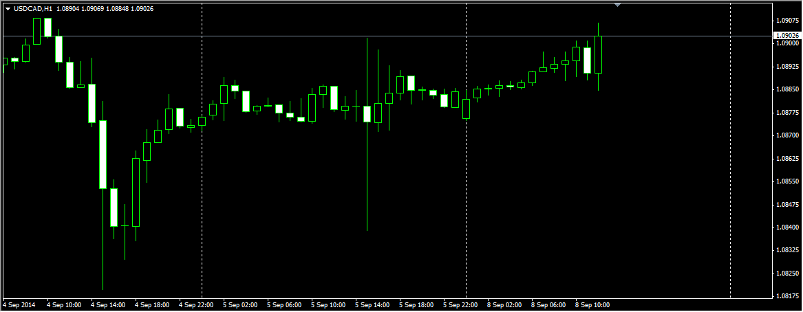
Task: Click the 1.08625 price axis label
Action: coord(787,159)
